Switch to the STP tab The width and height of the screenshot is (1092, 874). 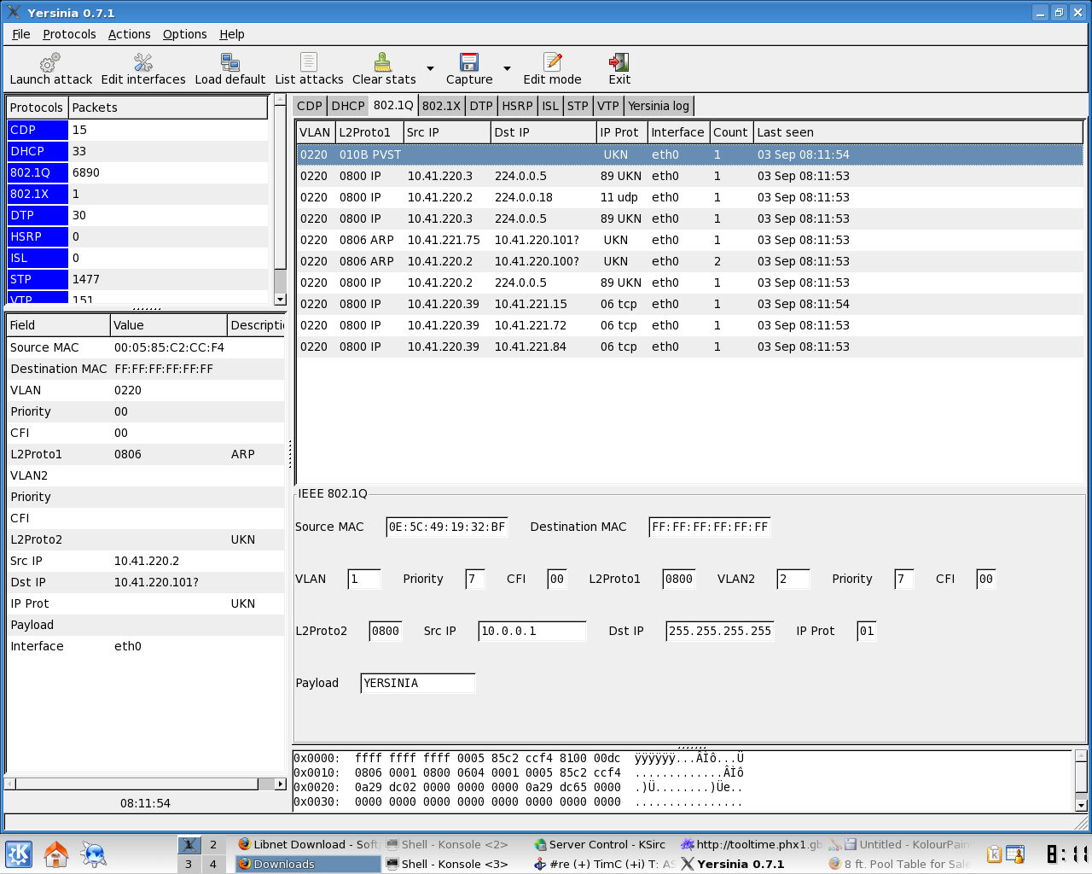coord(578,106)
